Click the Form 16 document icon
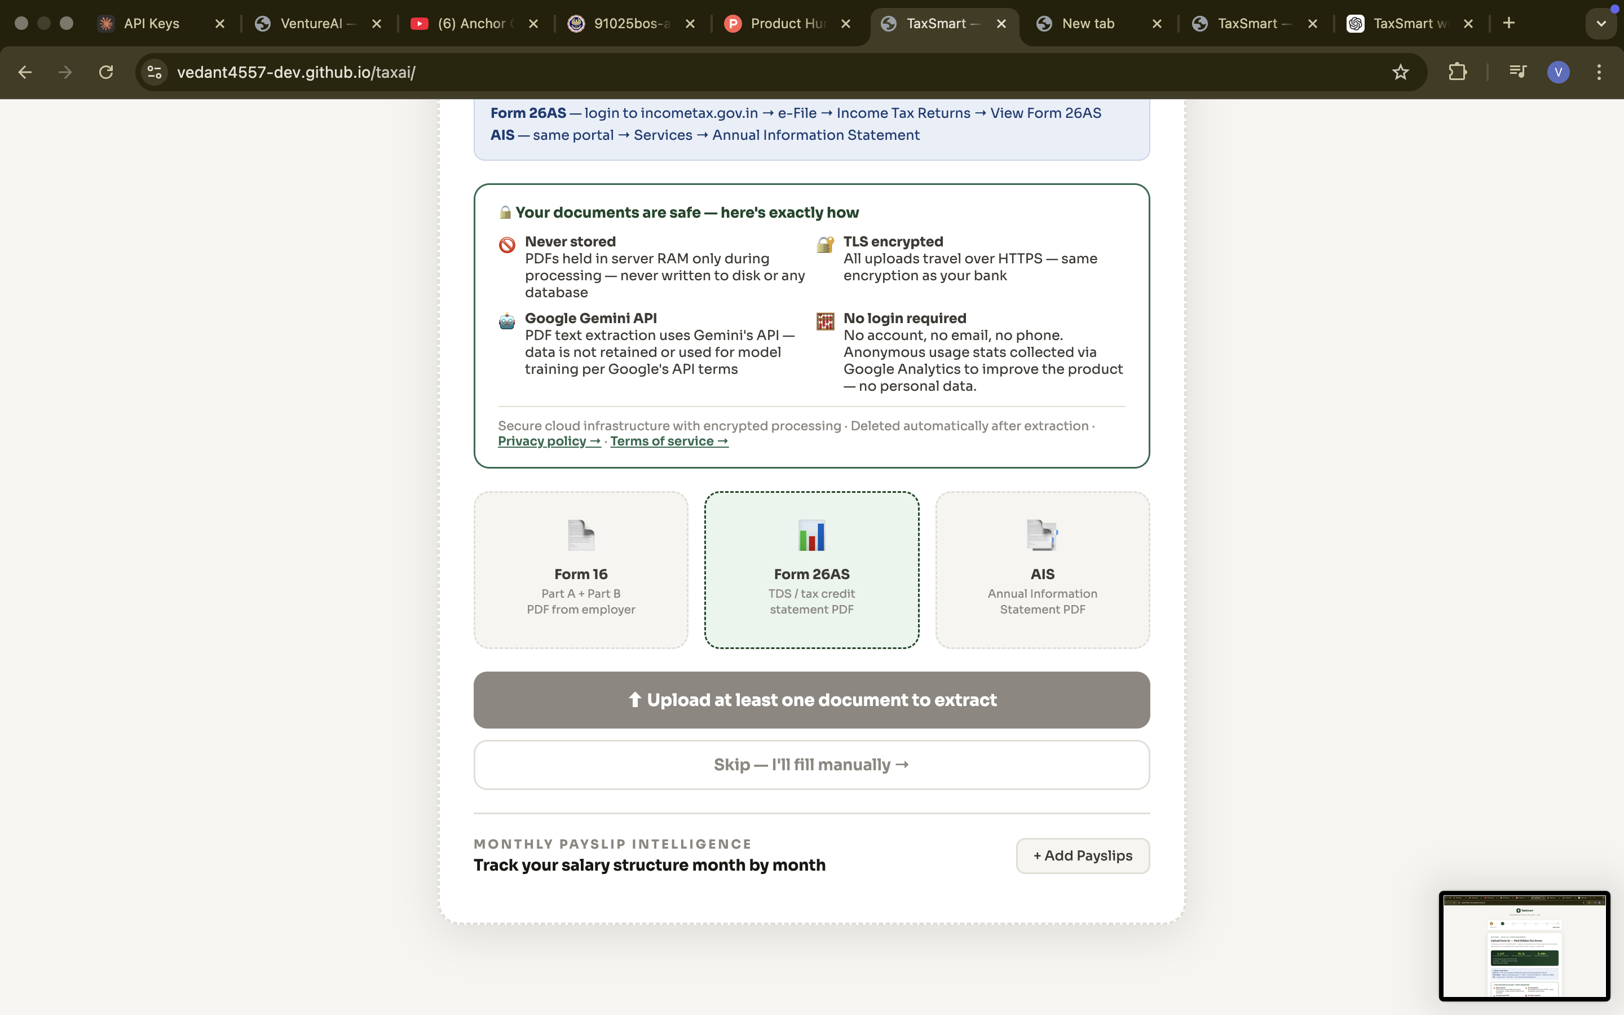1624x1015 pixels. pos(580,536)
